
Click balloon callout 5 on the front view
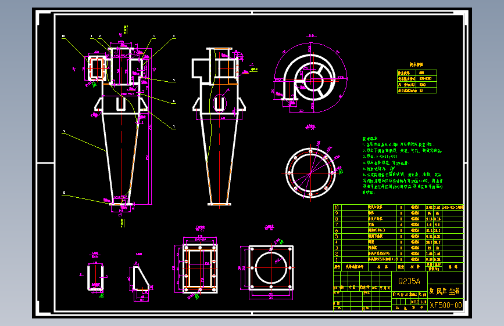[x=174, y=80]
